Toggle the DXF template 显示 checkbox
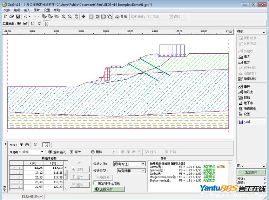The width and height of the screenshot is (269, 200). tap(150, 16)
